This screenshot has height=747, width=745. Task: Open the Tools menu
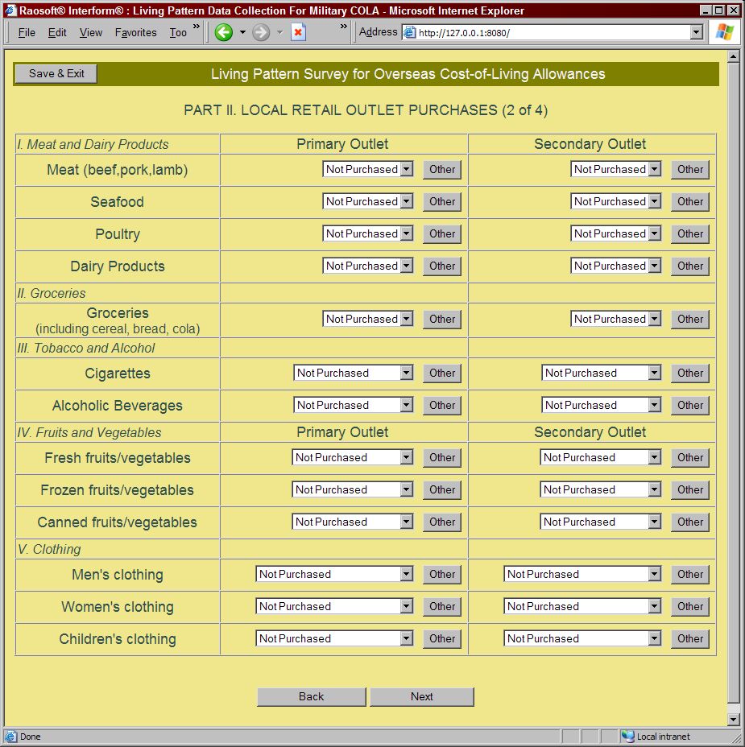pyautogui.click(x=178, y=32)
